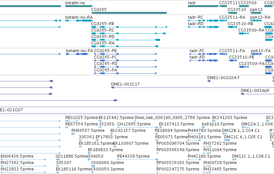Open the ppk13-RA transcript label
274x174 pixels.
[x=260, y=17]
